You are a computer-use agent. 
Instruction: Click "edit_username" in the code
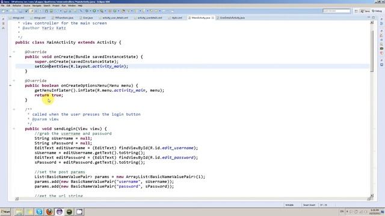178,148
